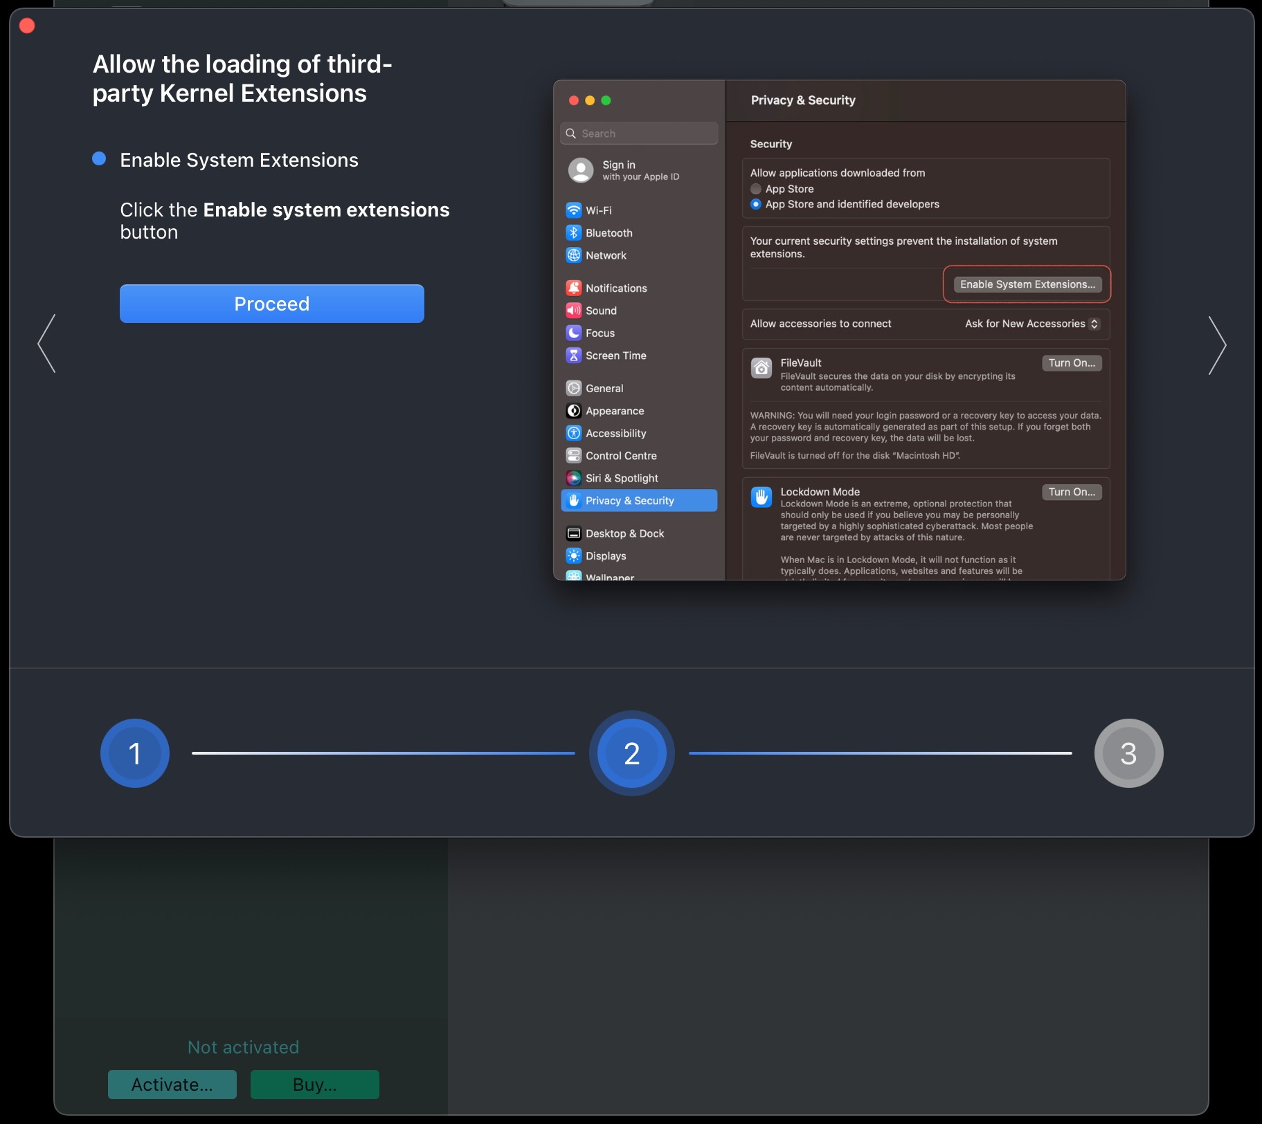1262x1124 pixels.
Task: Open Notifications bell icon in sidebar
Action: (574, 288)
